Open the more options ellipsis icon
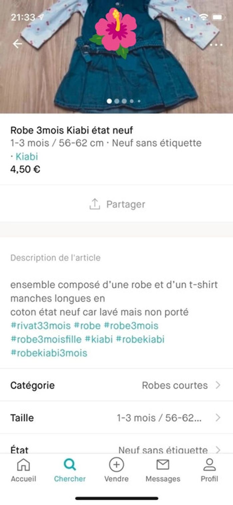 217,44
